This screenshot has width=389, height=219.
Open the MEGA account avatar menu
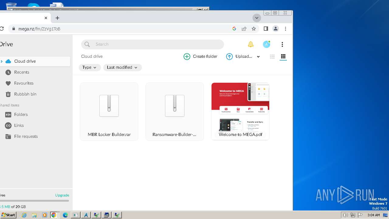click(267, 44)
